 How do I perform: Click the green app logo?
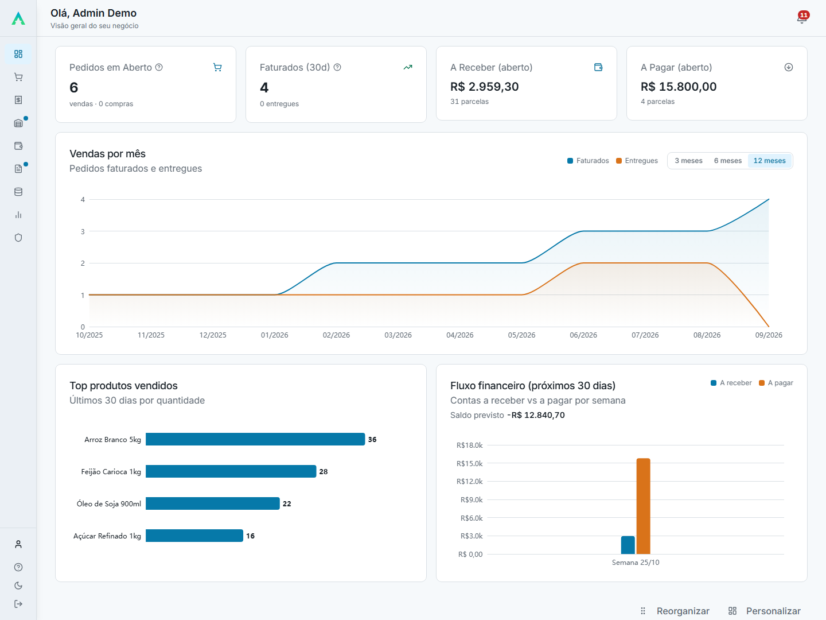[x=18, y=18]
